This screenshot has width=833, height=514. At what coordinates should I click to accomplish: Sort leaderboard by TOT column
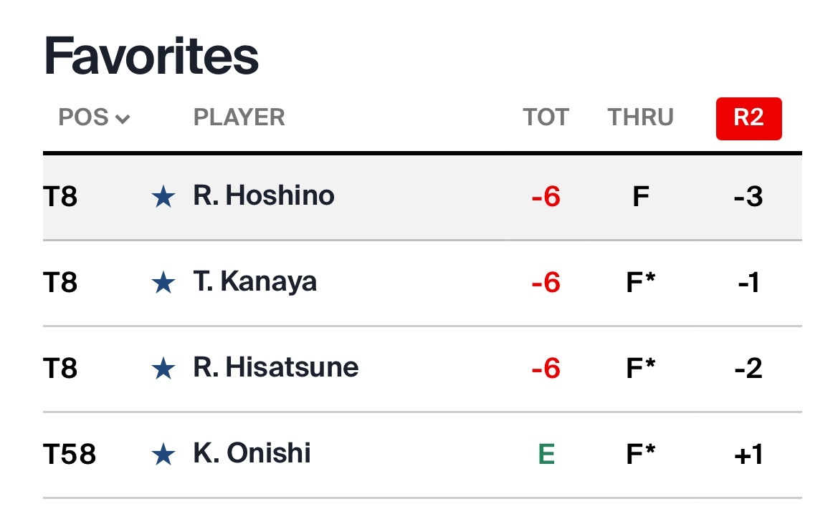(x=546, y=117)
